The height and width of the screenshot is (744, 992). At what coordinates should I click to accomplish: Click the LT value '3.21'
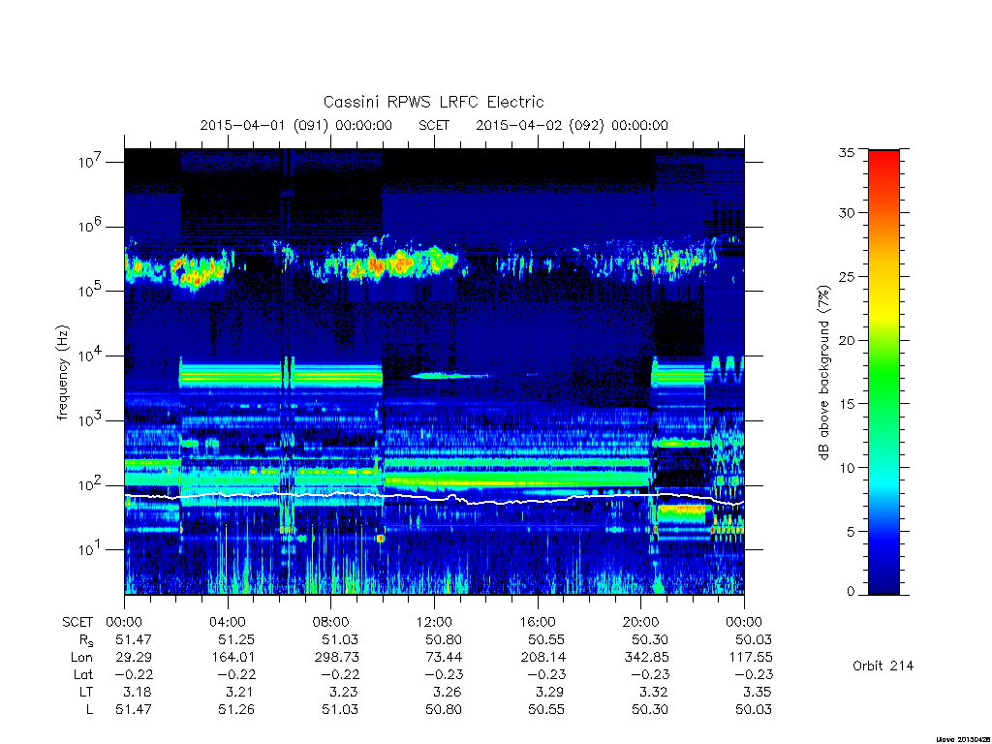coord(240,692)
